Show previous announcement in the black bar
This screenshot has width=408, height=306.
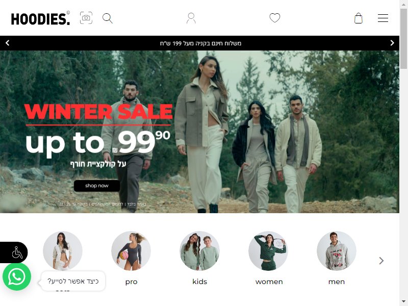[8, 43]
